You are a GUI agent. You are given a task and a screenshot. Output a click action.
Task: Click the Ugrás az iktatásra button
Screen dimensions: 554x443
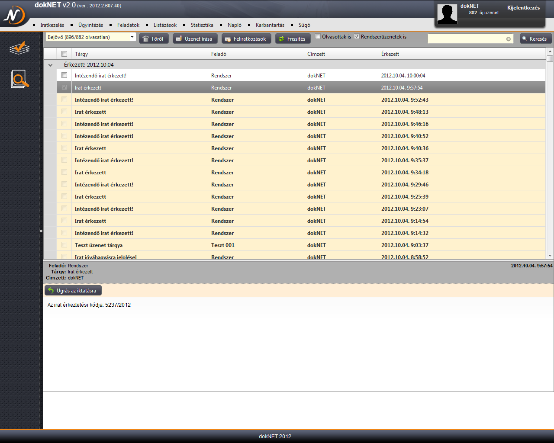click(x=73, y=291)
